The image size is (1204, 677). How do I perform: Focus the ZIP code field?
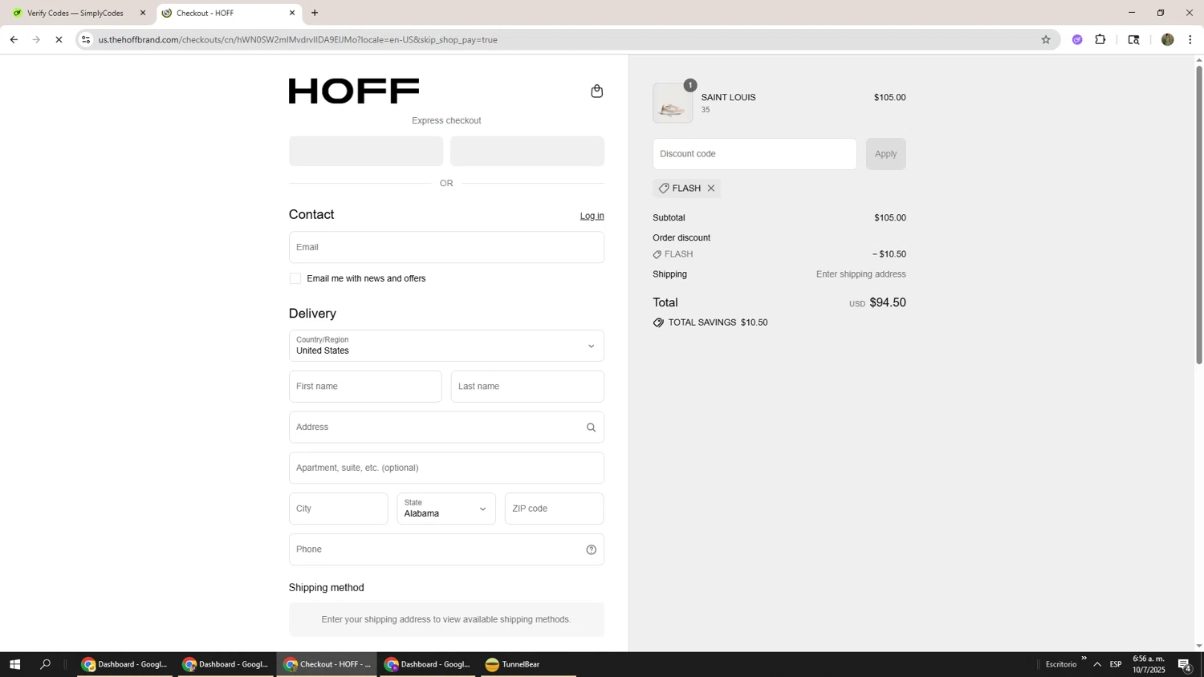pyautogui.click(x=554, y=509)
